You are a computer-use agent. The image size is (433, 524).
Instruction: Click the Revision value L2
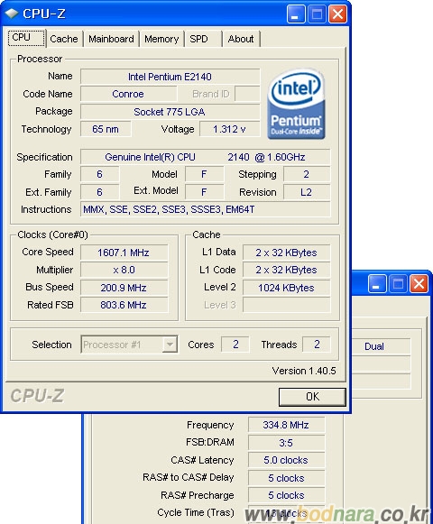click(307, 192)
